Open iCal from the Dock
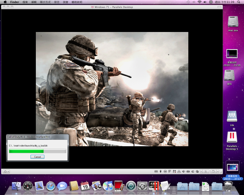The image size is (244, 195). (x=85, y=186)
